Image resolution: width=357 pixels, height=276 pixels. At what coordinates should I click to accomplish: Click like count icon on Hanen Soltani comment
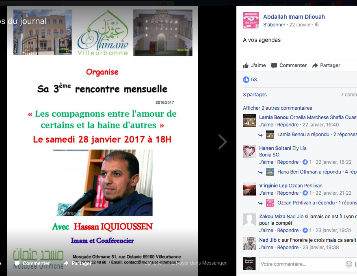(305, 162)
